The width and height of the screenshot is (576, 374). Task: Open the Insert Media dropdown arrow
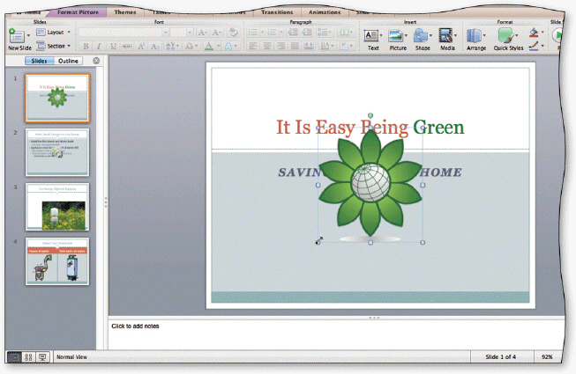(455, 35)
